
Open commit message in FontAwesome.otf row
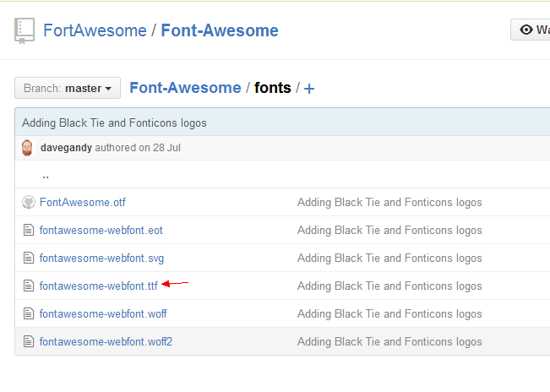(389, 202)
